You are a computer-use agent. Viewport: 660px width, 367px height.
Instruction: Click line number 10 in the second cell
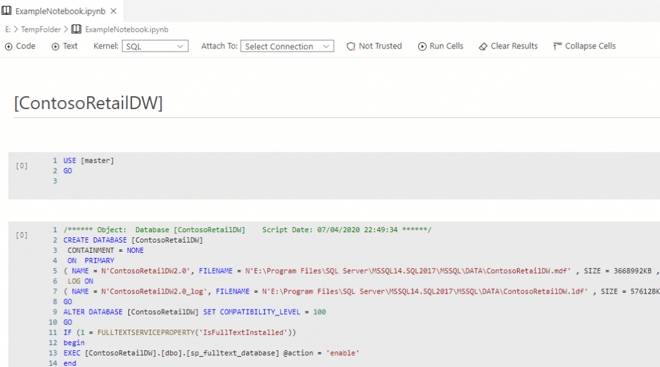pyautogui.click(x=53, y=322)
